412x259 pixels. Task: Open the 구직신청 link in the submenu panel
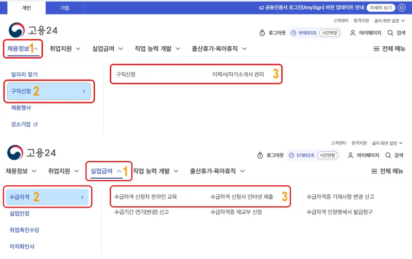click(x=126, y=74)
